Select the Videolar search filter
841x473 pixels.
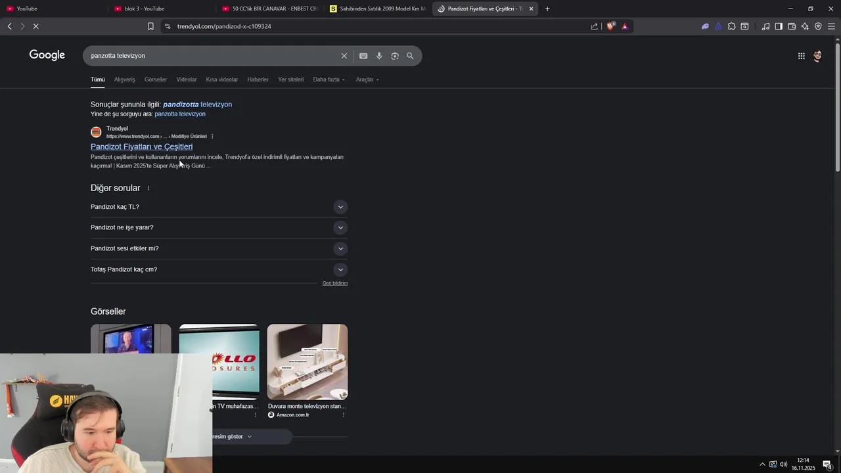(187, 79)
